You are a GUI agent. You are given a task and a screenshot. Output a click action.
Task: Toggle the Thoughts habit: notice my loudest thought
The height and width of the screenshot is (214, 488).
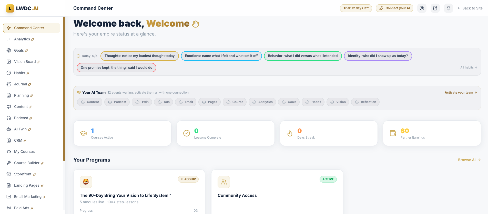(x=140, y=56)
